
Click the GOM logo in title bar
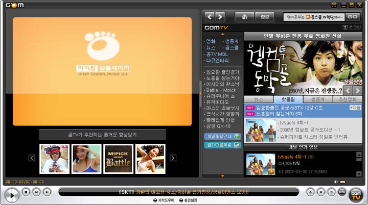point(14,5)
